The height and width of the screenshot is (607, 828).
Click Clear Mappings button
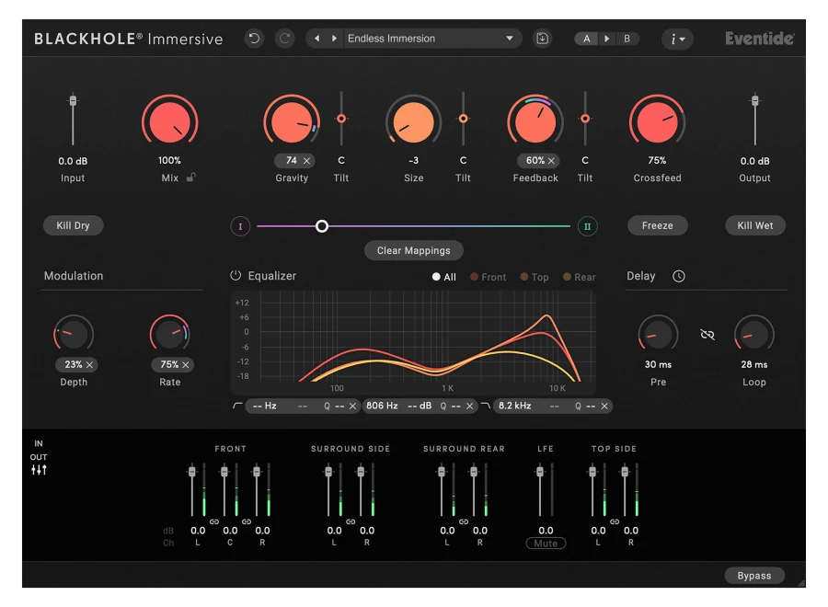tap(413, 250)
